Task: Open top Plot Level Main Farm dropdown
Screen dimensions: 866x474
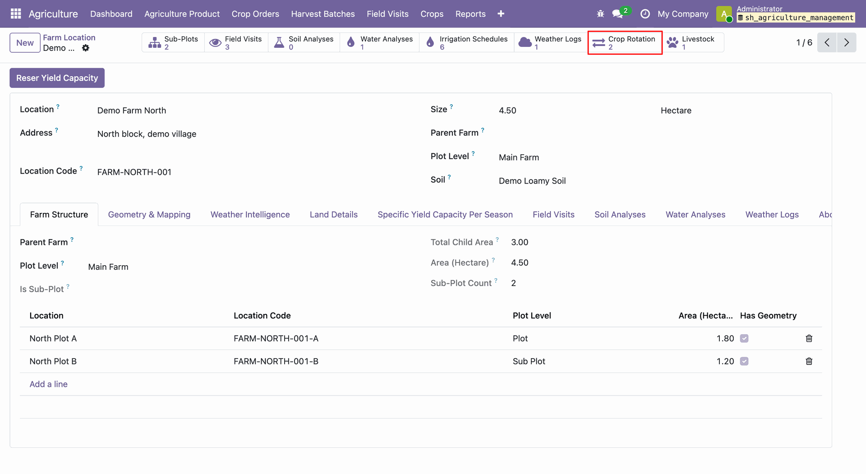Action: pos(660,157)
